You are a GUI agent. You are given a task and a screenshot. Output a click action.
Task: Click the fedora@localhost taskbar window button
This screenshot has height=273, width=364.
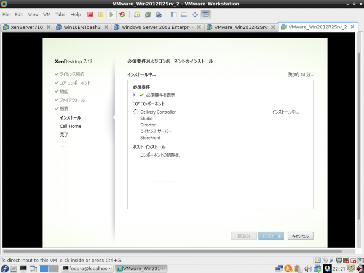[x=87, y=269]
